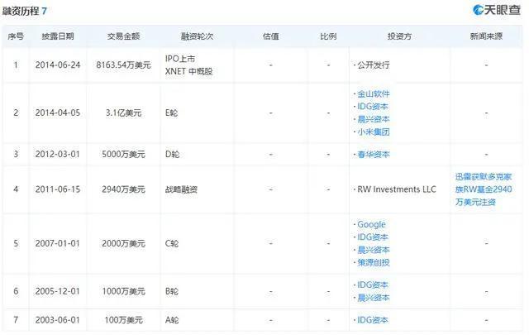Click the 估值 column header
Screen dimensions: 529x335
coord(270,36)
